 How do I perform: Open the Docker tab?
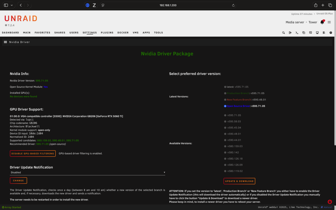click(123, 33)
